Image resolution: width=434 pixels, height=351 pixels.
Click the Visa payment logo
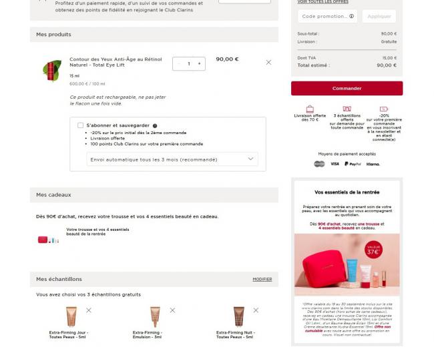tap(335, 163)
